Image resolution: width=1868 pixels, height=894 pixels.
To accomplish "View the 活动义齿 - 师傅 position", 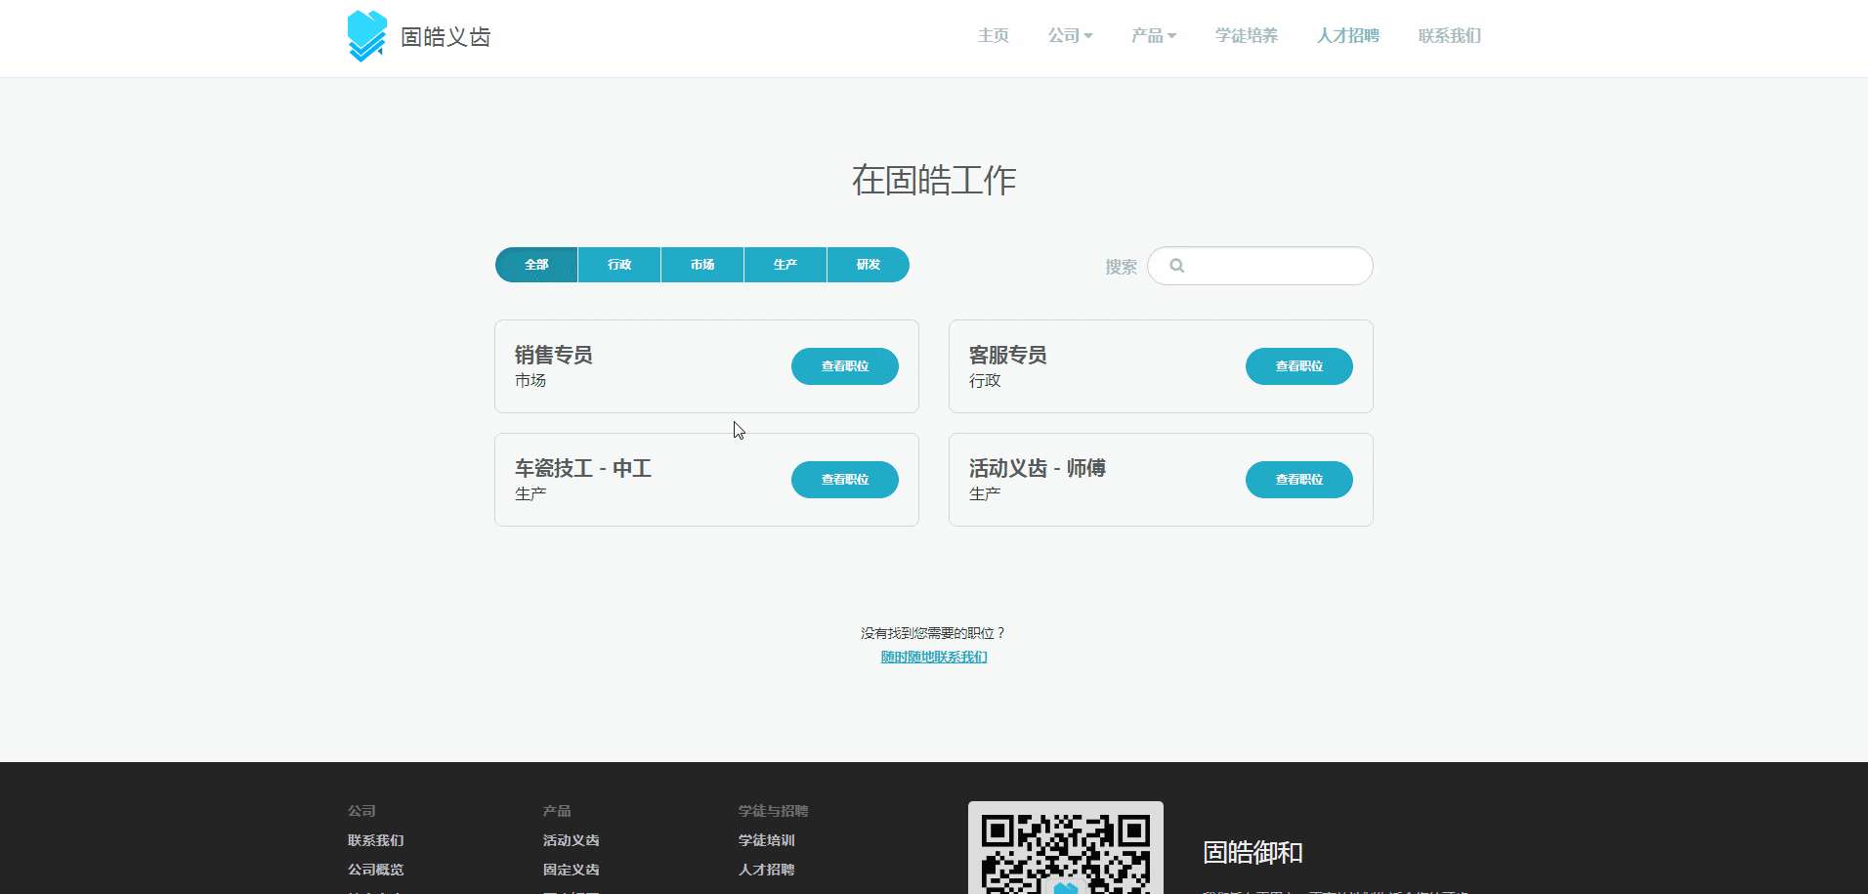I will [x=1298, y=480].
